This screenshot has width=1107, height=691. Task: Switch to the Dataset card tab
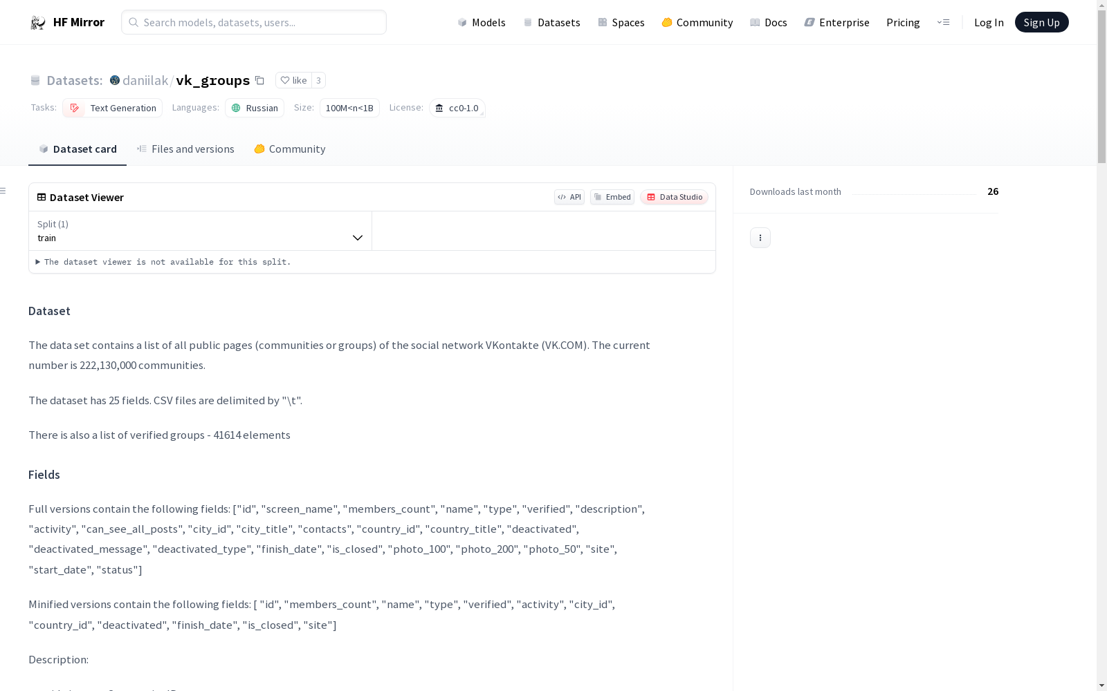click(x=77, y=149)
